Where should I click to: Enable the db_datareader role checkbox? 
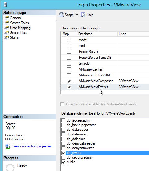pyautogui.click(x=64, y=130)
